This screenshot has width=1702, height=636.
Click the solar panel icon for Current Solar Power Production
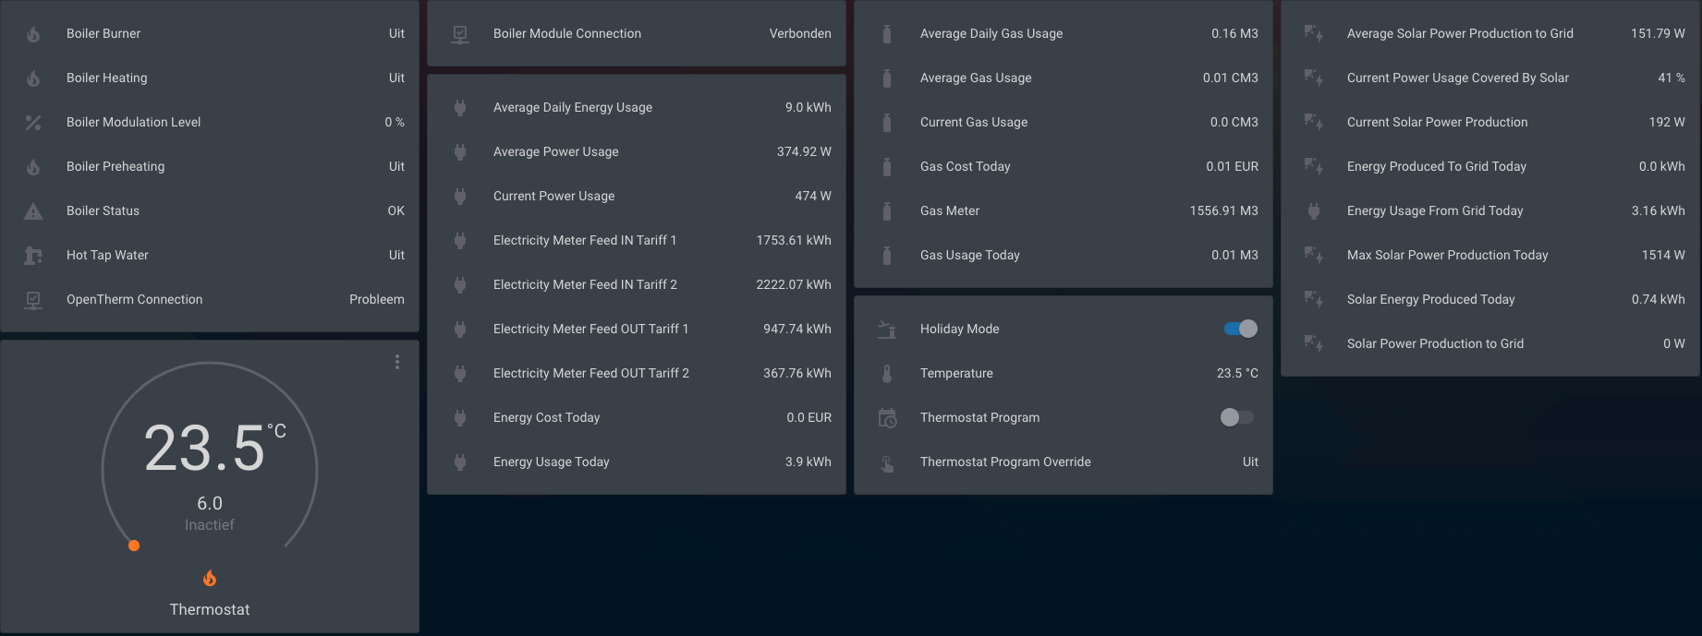pos(1313,122)
